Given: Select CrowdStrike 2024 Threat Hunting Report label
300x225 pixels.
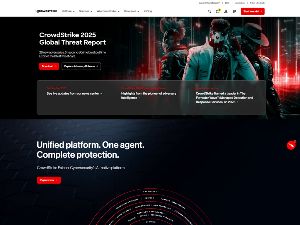Looking at the screenshot, I should pos(144,88).
